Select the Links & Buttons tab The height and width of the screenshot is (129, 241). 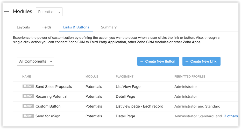(76, 27)
